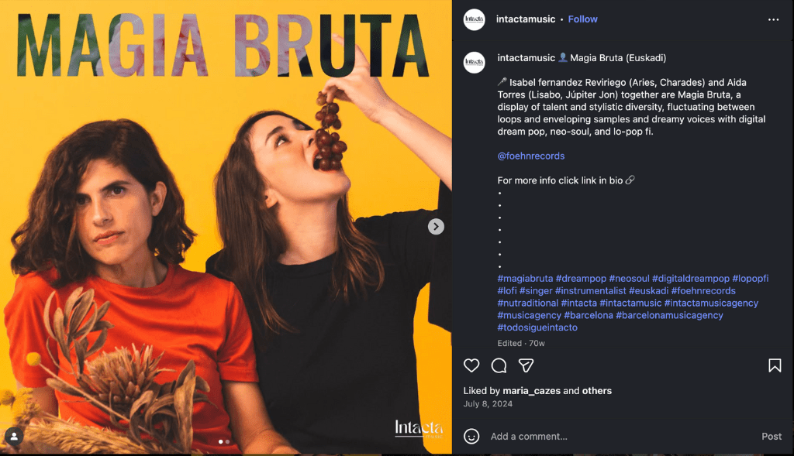Open the #magiabruta hashtag
Image resolution: width=794 pixels, height=456 pixels.
click(525, 279)
